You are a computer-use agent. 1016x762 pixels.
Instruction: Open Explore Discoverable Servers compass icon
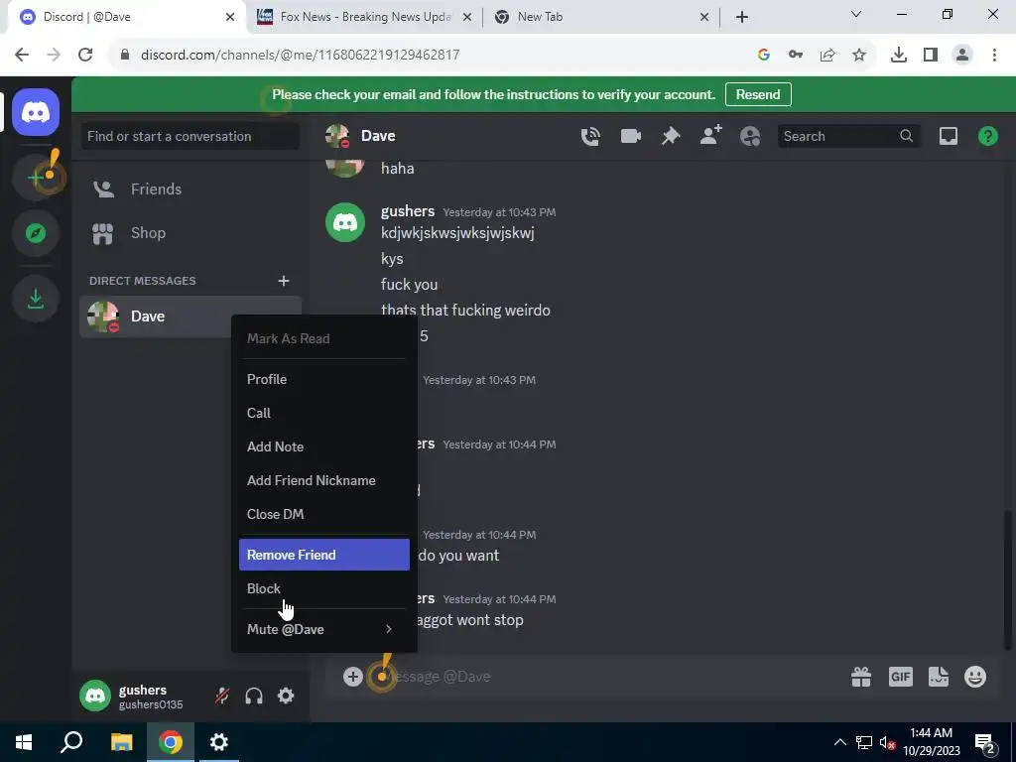[36, 232]
